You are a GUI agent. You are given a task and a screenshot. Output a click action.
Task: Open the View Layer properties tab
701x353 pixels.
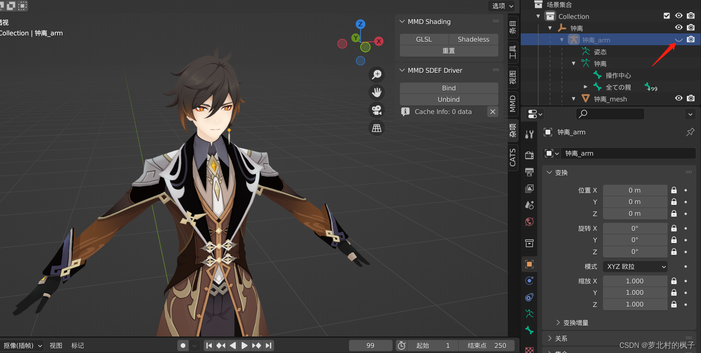(x=529, y=189)
